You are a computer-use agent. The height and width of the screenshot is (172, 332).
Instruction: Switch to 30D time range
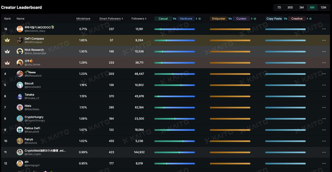(x=290, y=7)
